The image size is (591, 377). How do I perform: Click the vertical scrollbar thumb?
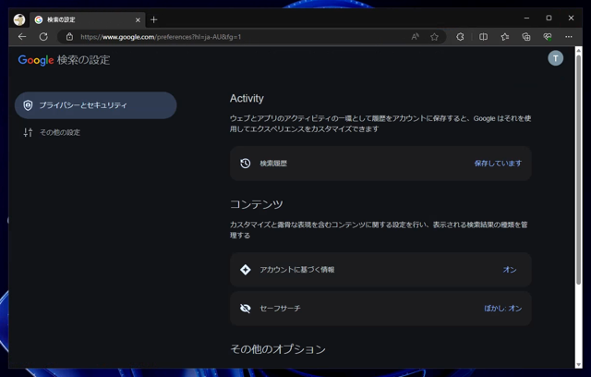579,170
